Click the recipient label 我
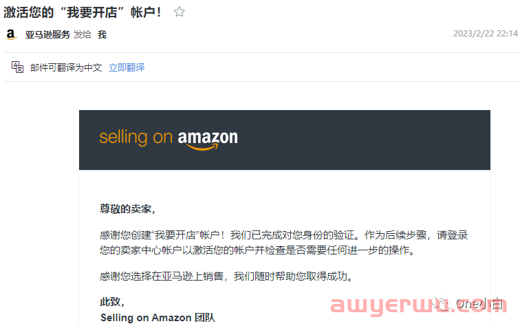520x326 pixels. click(x=102, y=34)
